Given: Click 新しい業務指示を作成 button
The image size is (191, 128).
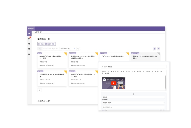Looking at the screenshot, I should (47, 44).
